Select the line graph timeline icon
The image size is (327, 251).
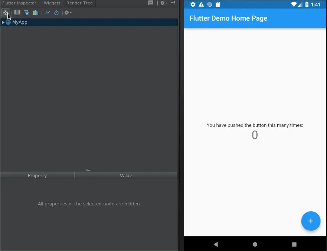click(x=47, y=13)
